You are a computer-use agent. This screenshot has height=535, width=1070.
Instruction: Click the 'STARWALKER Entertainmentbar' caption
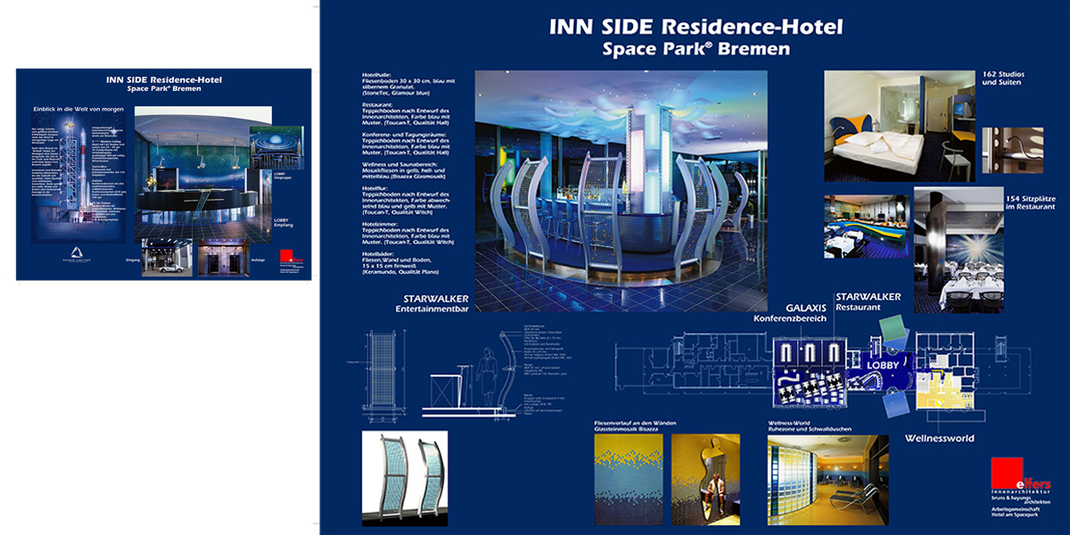tap(432, 302)
